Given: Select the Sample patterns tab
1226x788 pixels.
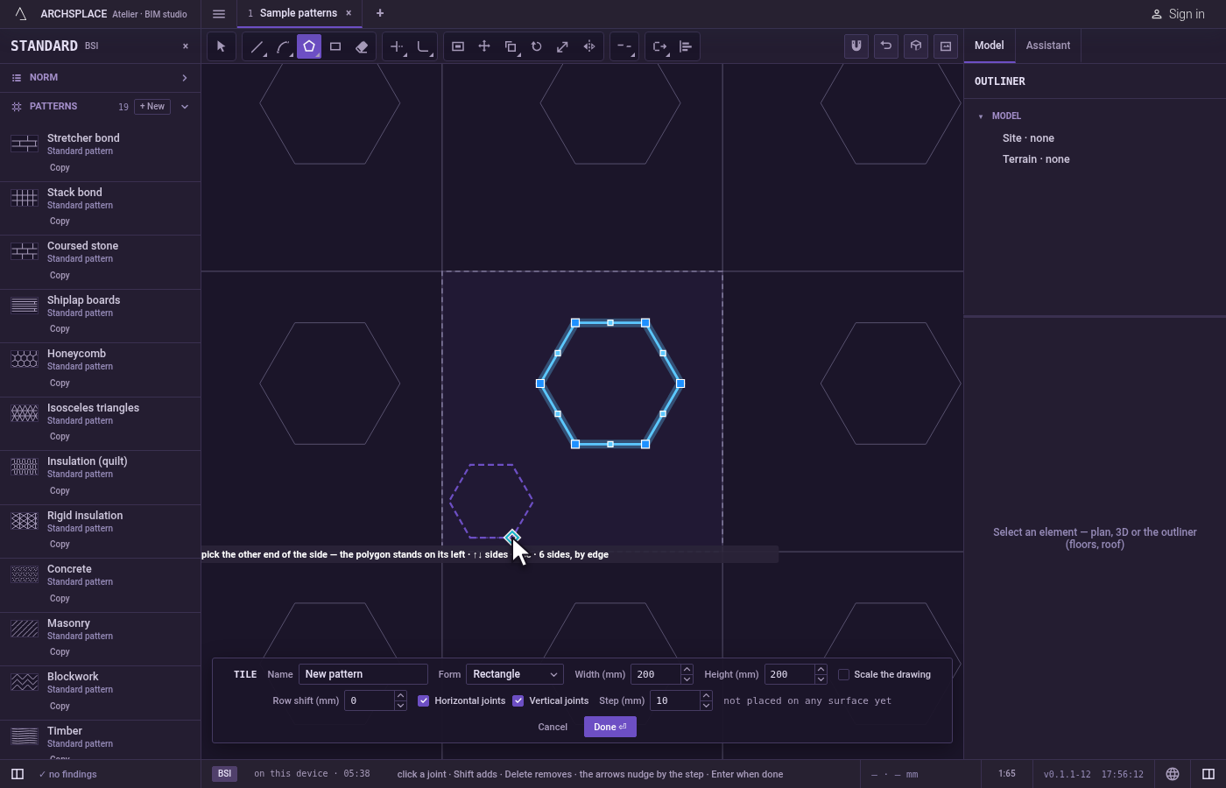Looking at the screenshot, I should pyautogui.click(x=298, y=13).
